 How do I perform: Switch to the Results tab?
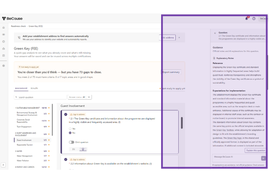[x=34, y=88]
